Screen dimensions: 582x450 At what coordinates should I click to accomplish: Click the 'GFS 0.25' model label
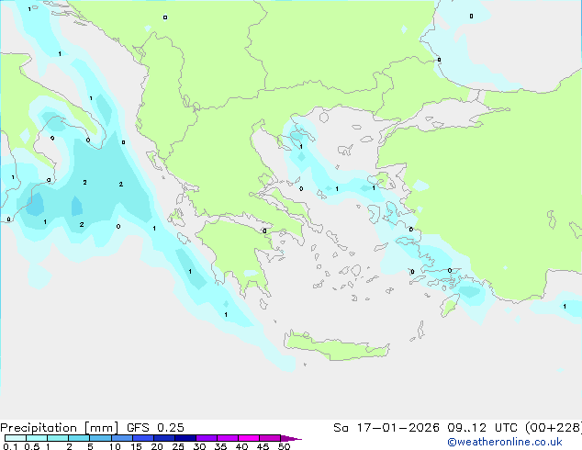pos(155,428)
